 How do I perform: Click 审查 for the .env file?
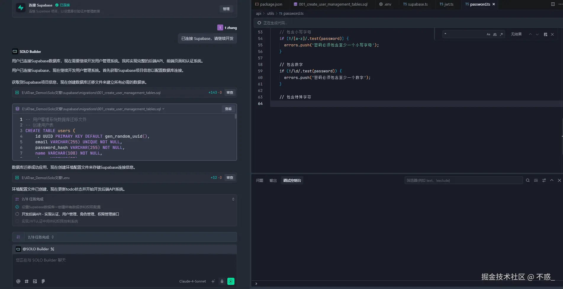click(x=230, y=178)
